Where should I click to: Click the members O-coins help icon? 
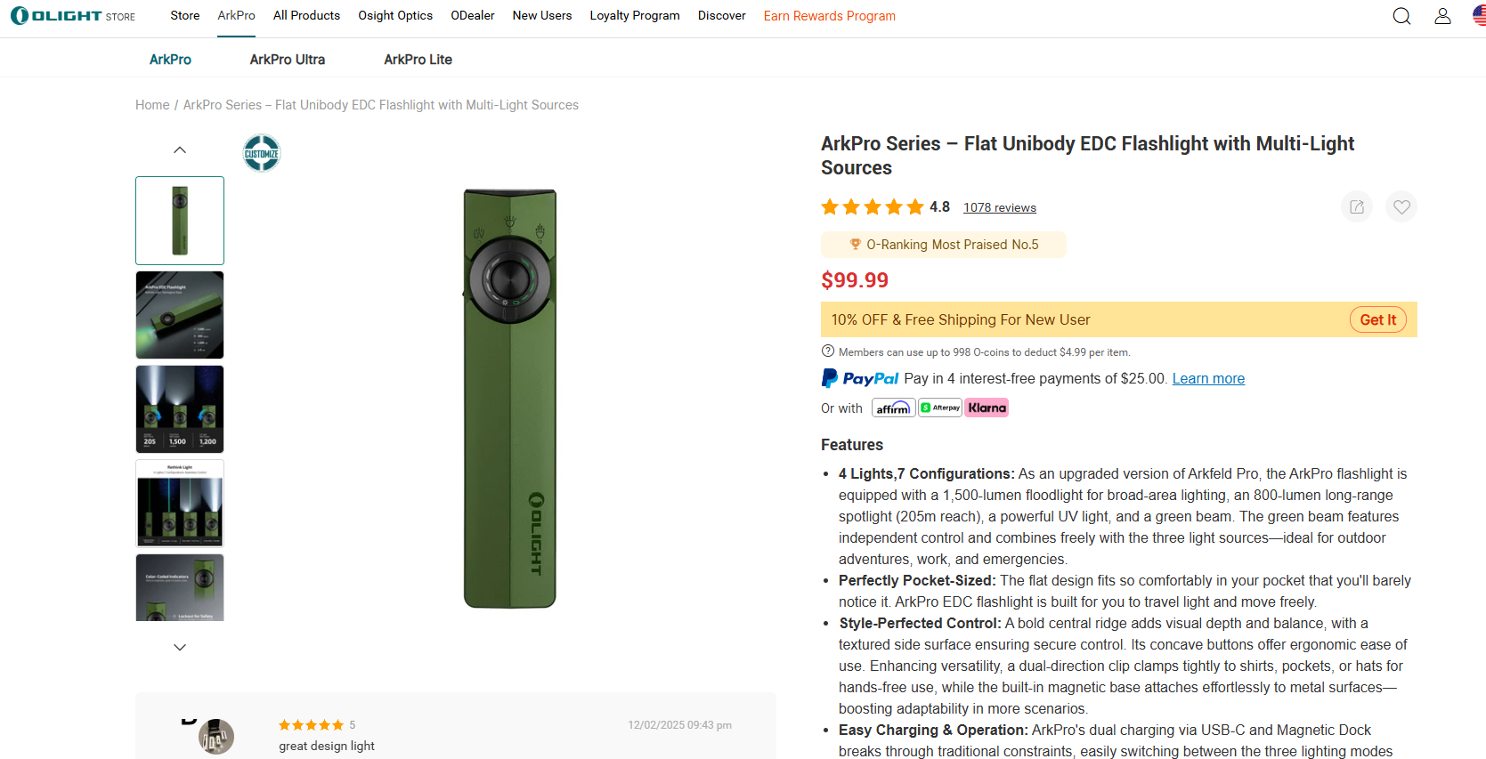pyautogui.click(x=828, y=351)
